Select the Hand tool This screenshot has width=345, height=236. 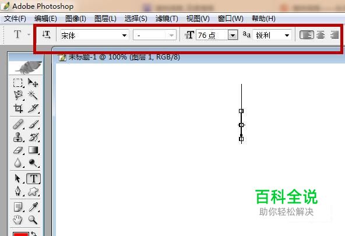[18, 220]
